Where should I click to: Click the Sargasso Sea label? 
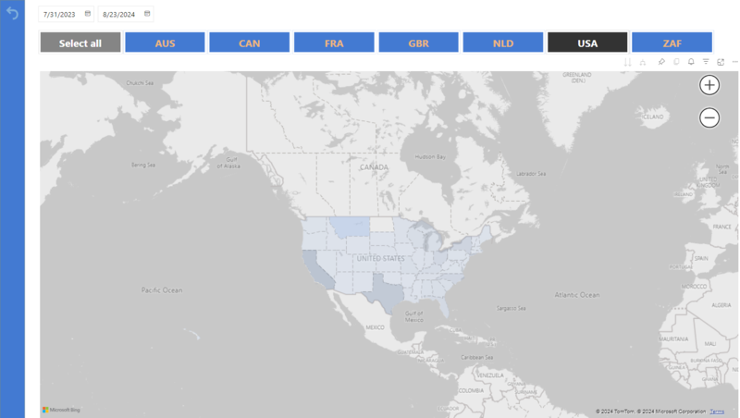512,308
